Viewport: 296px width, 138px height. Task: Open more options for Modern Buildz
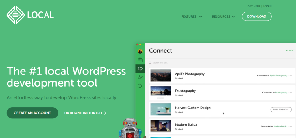point(290,126)
